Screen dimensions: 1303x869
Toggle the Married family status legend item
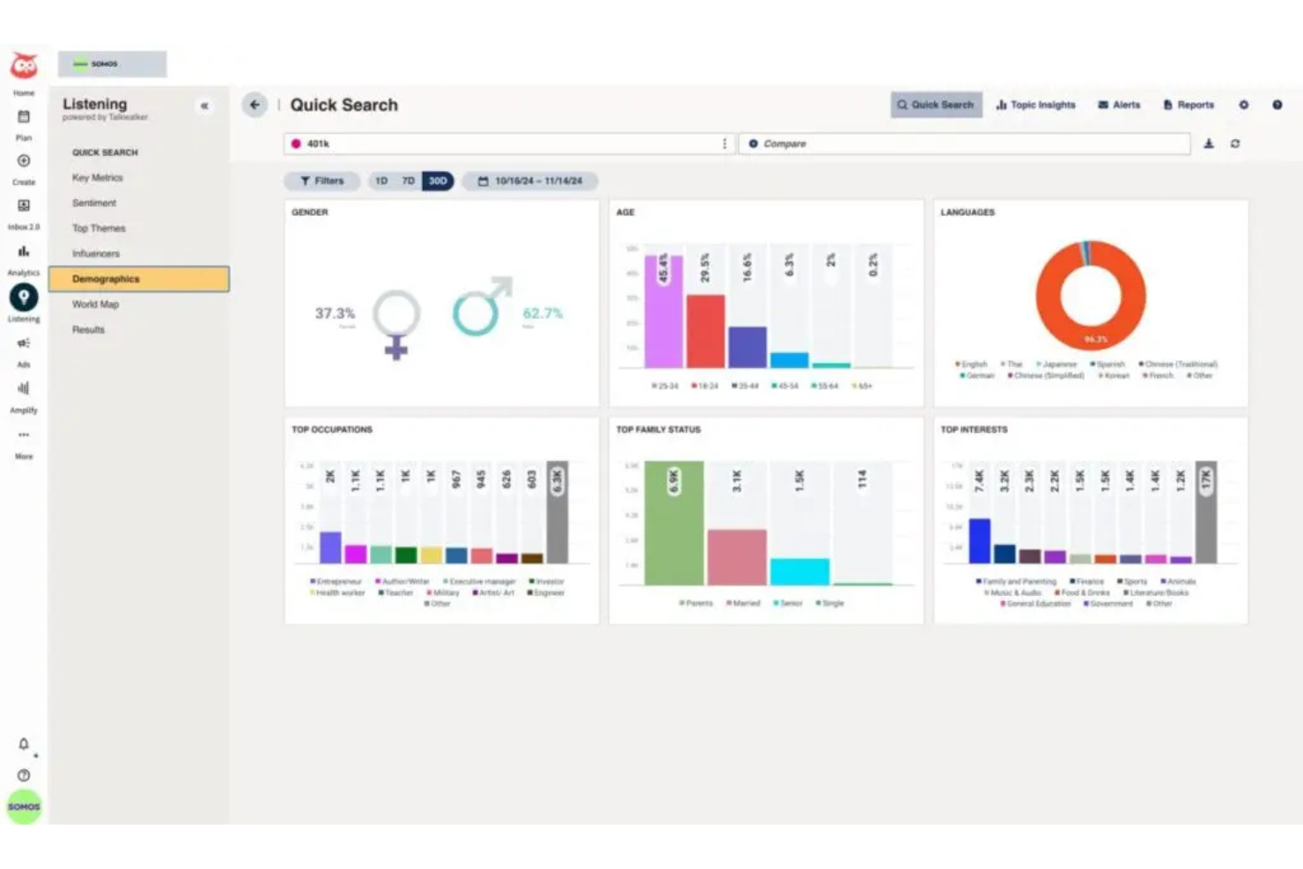(x=743, y=604)
